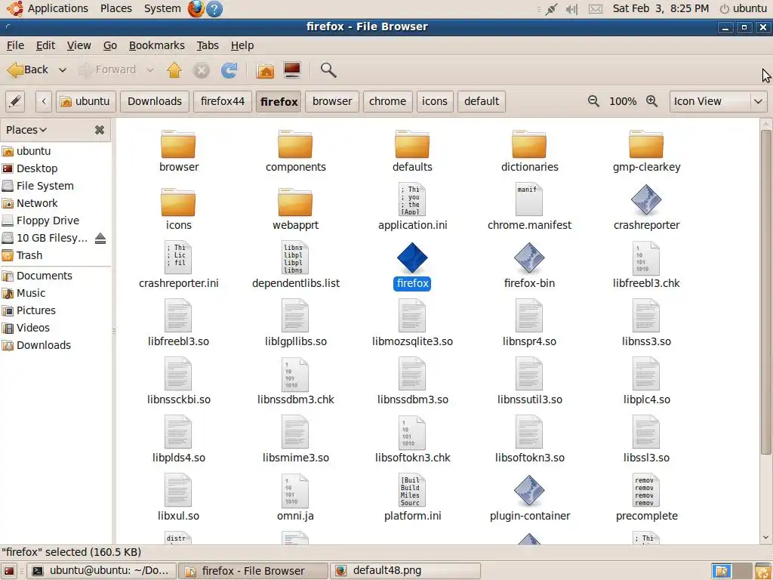Click the Up parent folder arrow icon

point(174,70)
